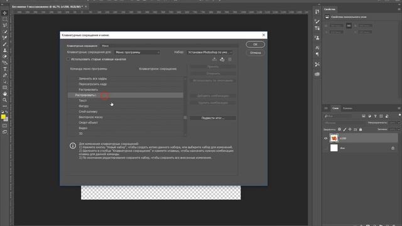Screen dimensions: 402x226
Task: Swap foreground and background colors
Action: [x=7, y=112]
